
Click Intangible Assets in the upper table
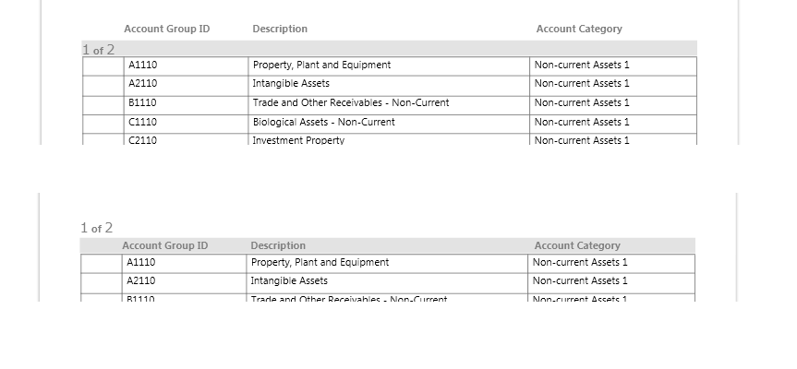click(x=291, y=83)
